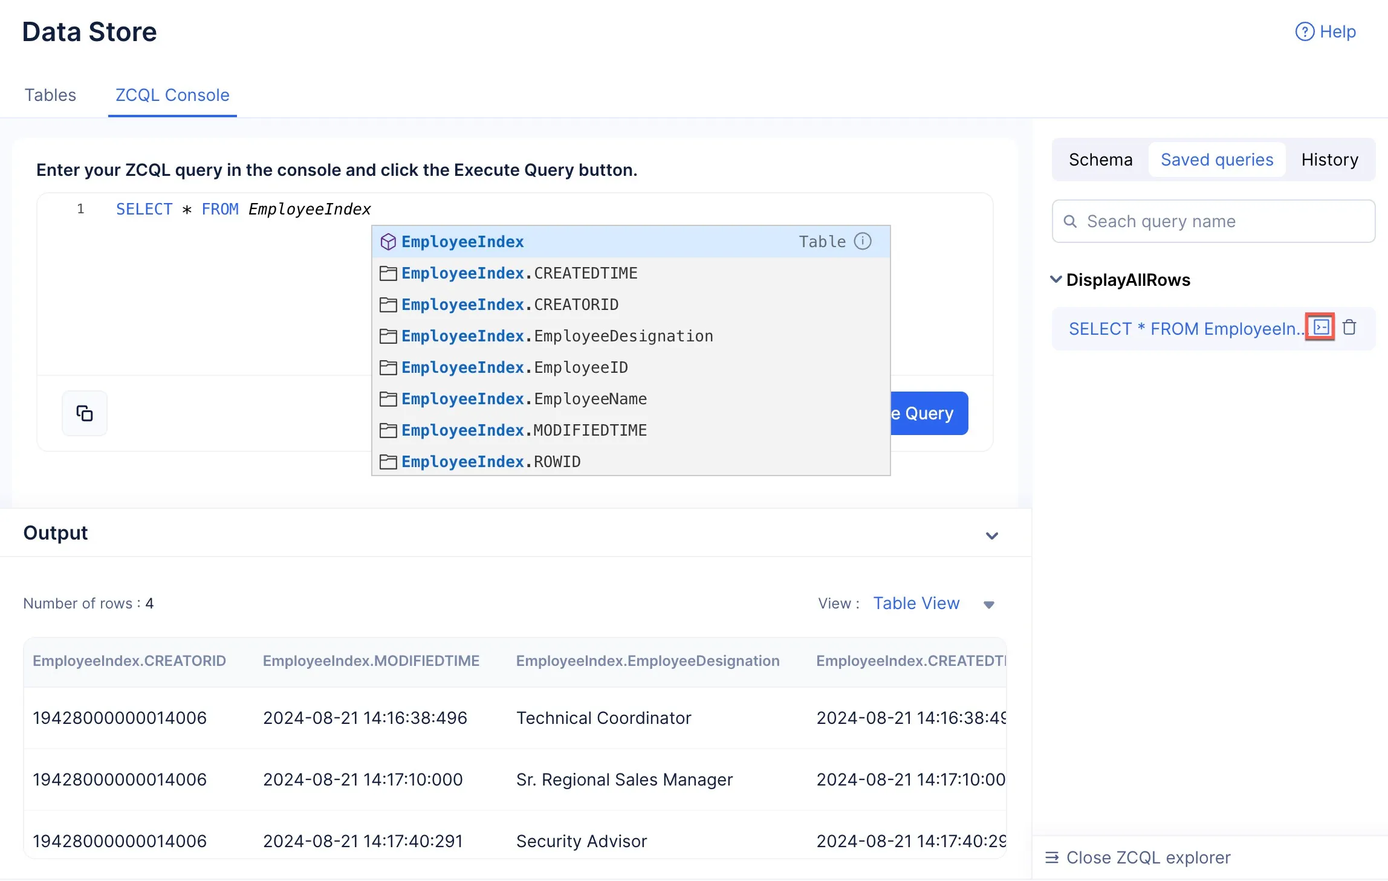Image resolution: width=1388 pixels, height=881 pixels.
Task: Click the SELECT * FROM saved query link
Action: click(1185, 329)
